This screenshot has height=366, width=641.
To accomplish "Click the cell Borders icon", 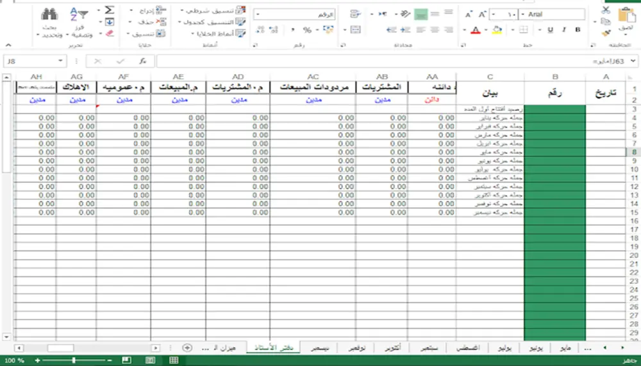I will pyautogui.click(x=523, y=29).
